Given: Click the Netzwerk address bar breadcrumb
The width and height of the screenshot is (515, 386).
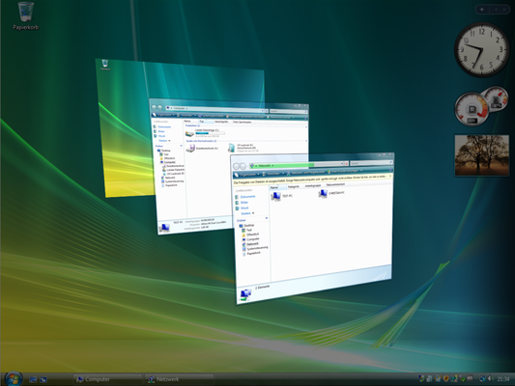Looking at the screenshot, I should click(x=265, y=166).
